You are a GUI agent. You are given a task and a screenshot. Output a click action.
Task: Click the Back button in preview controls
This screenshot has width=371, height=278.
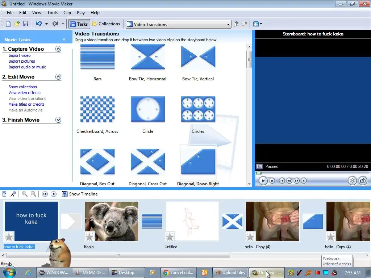pos(282,181)
